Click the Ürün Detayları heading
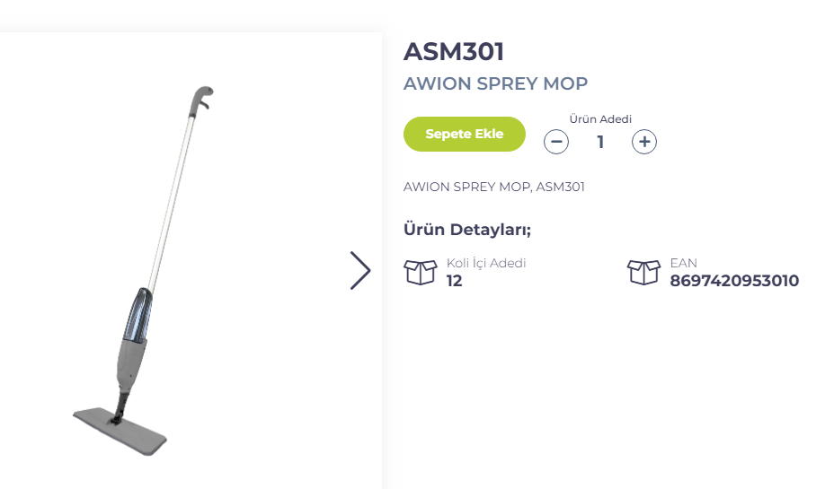Screen dimensions: 825x489 467,230
